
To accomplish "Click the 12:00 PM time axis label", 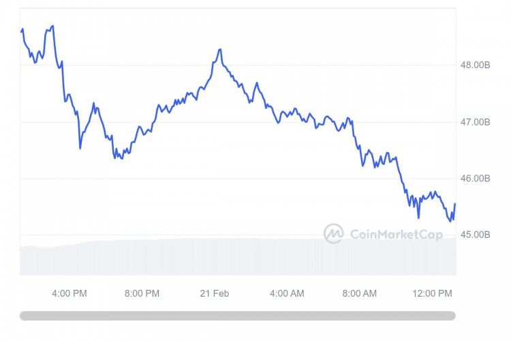I will coord(433,293).
